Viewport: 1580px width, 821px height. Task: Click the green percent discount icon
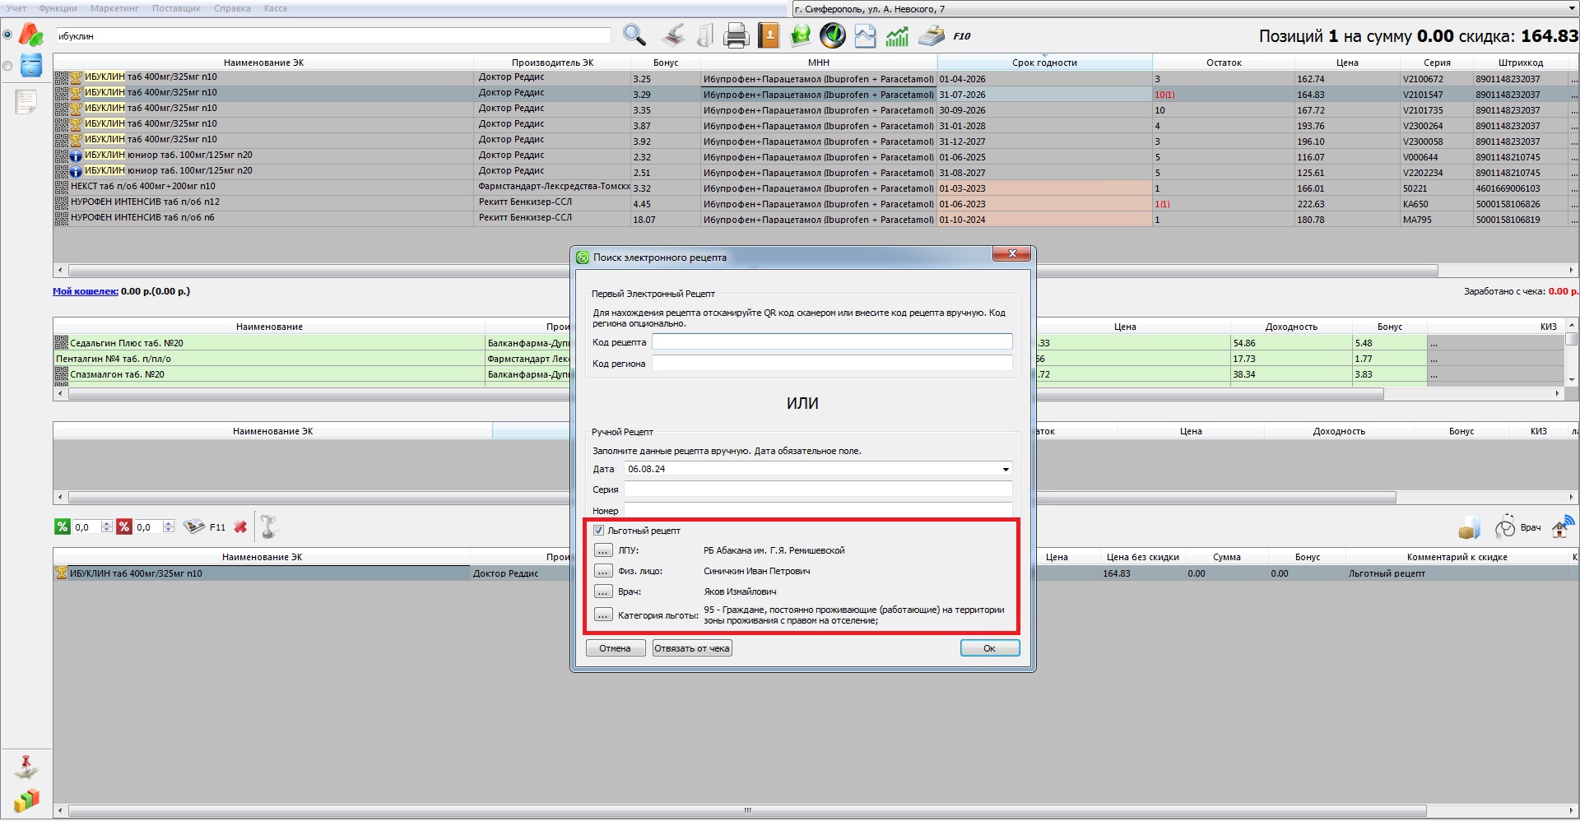[63, 527]
